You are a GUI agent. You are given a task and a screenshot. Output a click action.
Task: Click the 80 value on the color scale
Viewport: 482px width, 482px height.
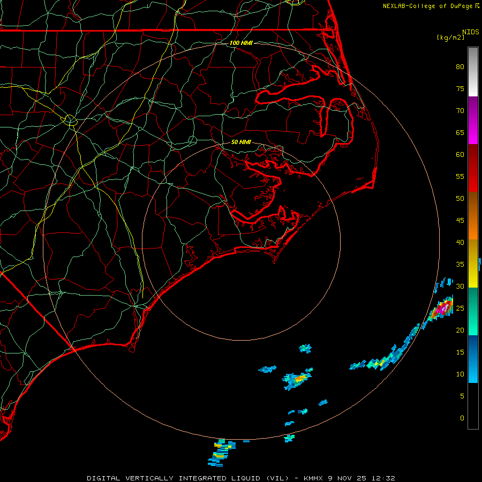[460, 67]
